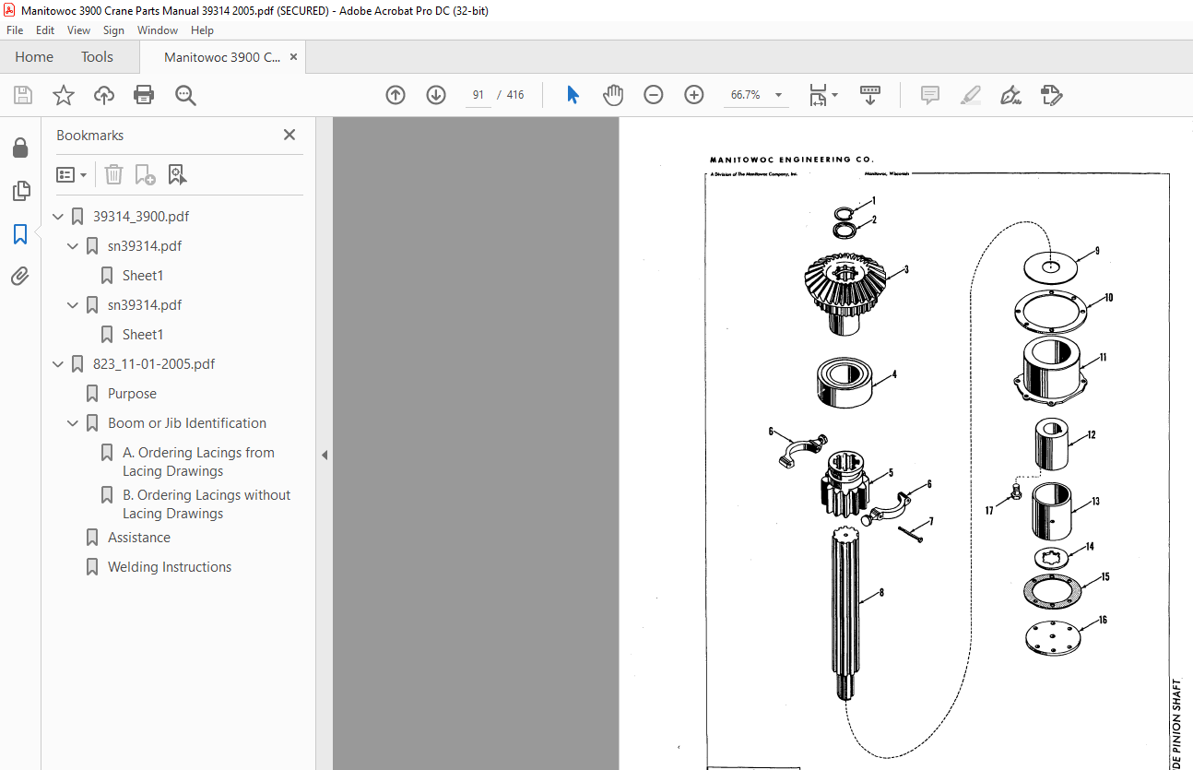Collapse the 39314_3900.pdf bookmark

(59, 217)
